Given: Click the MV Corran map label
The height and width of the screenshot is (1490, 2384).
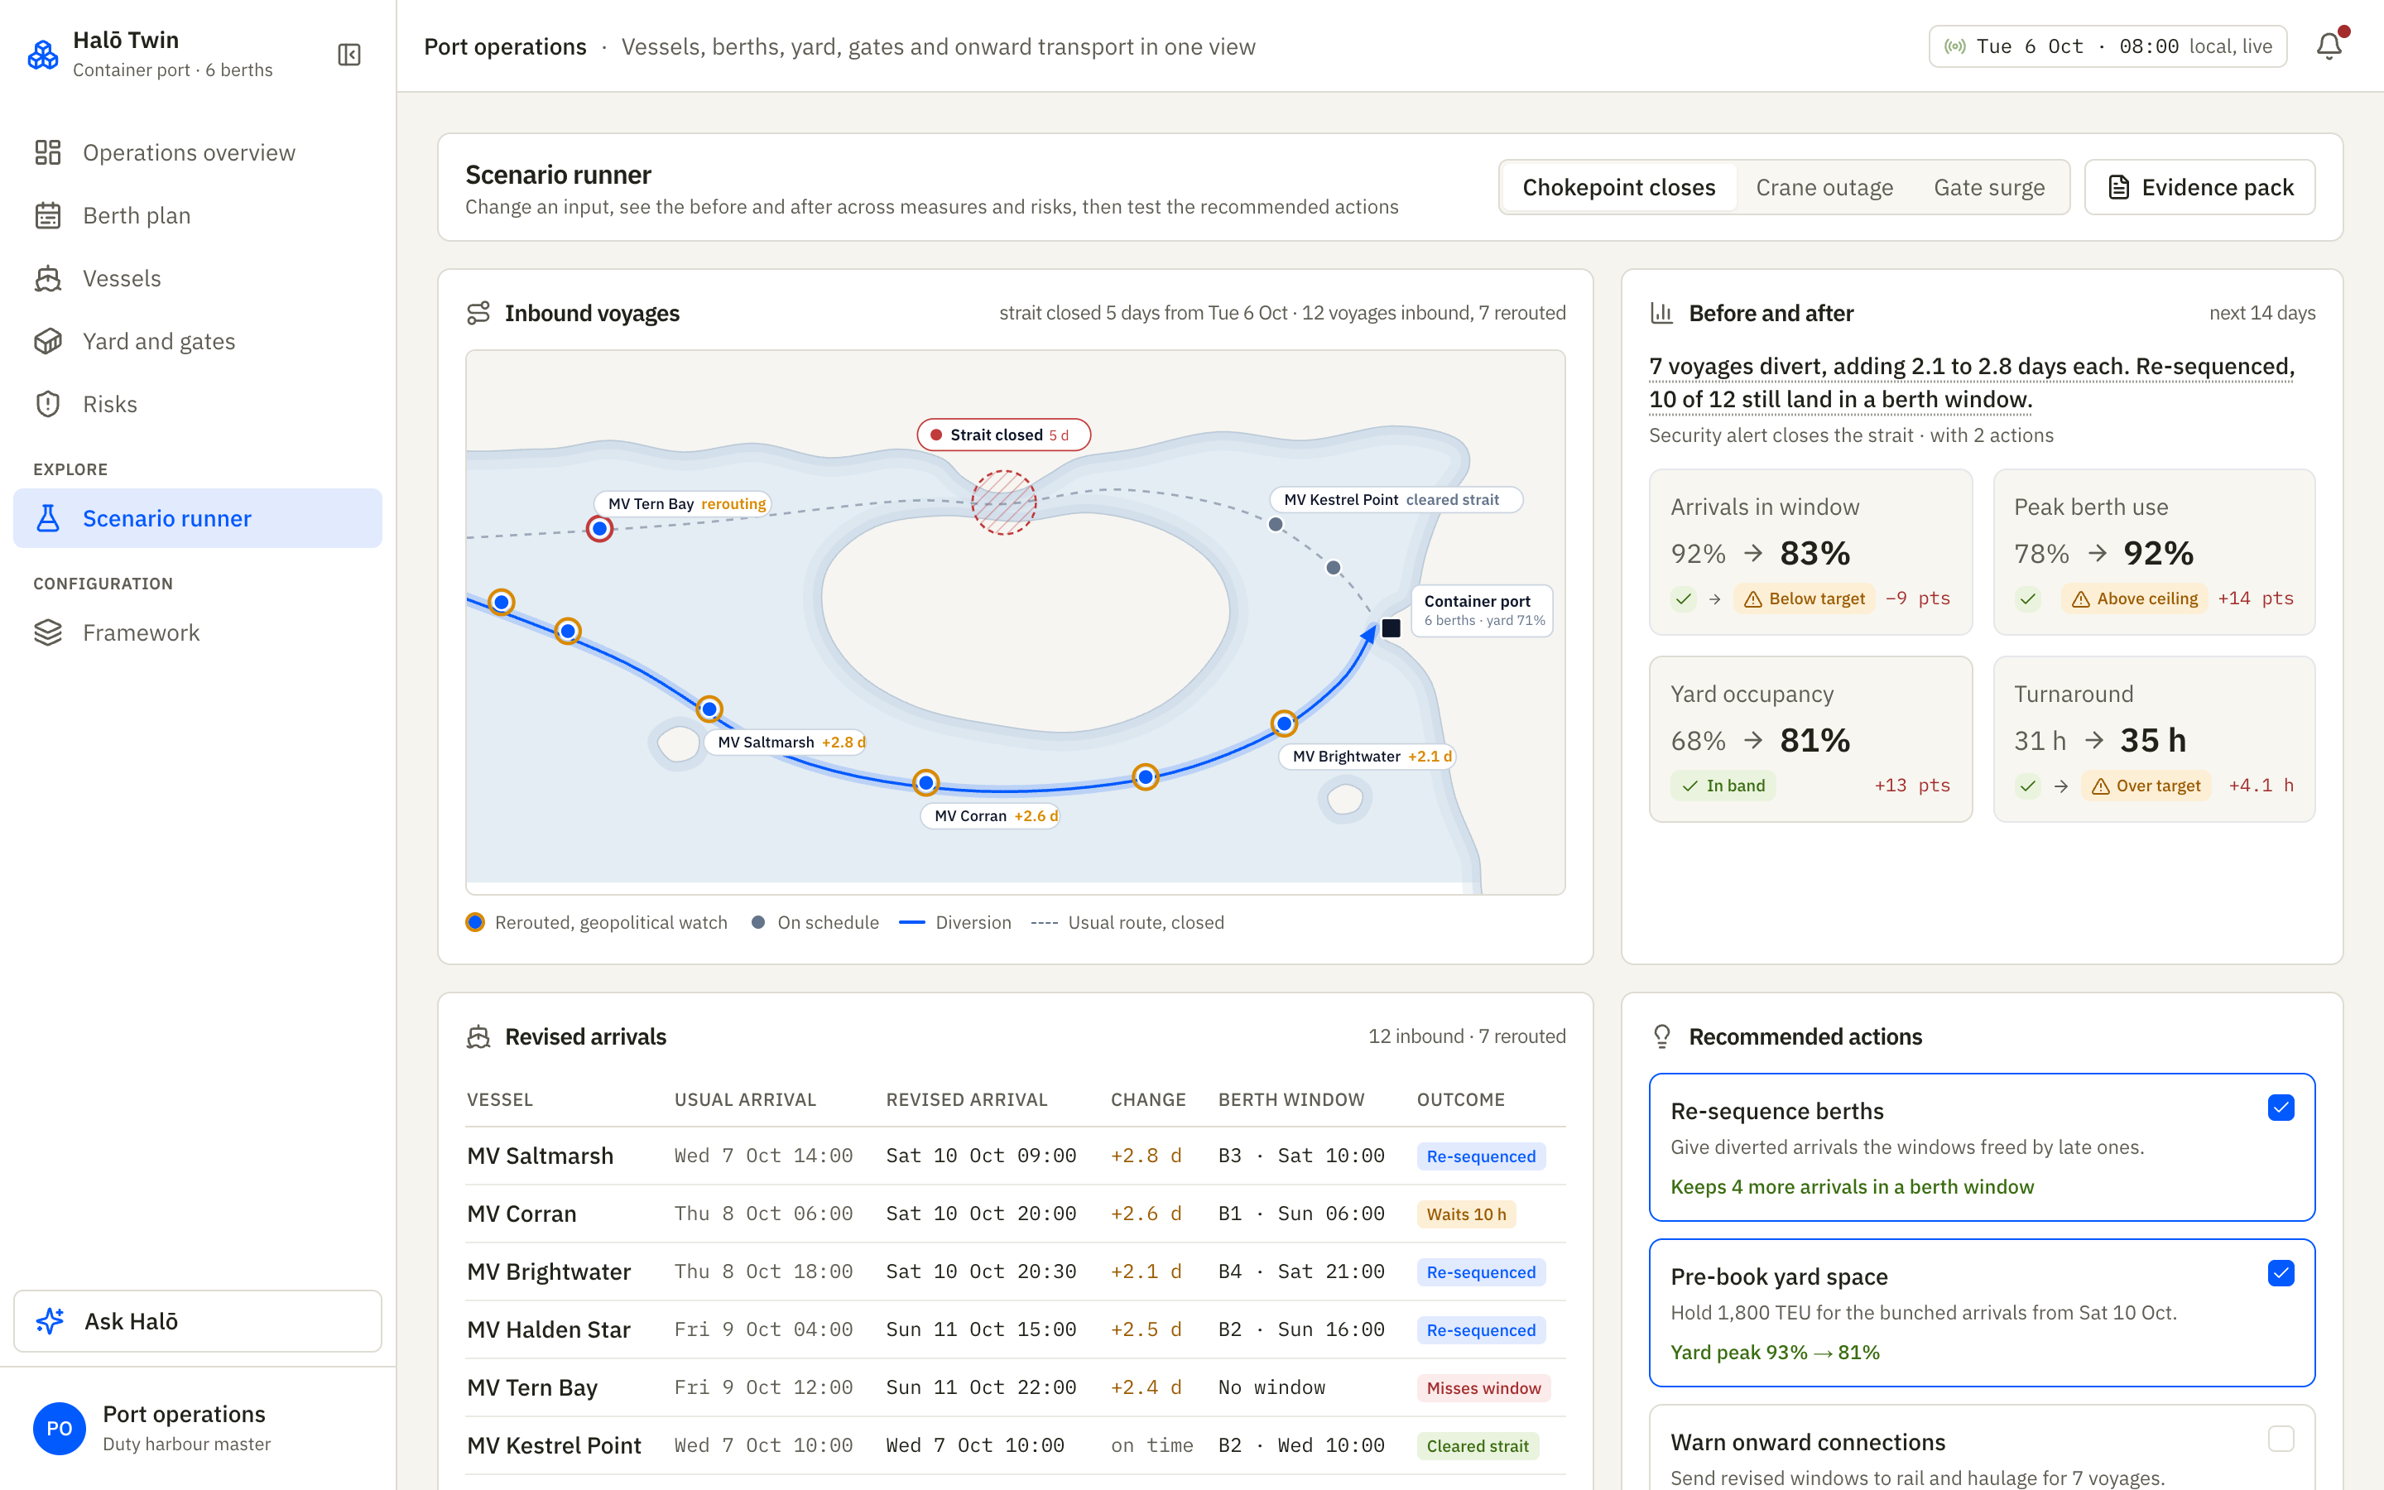Looking at the screenshot, I should (989, 816).
